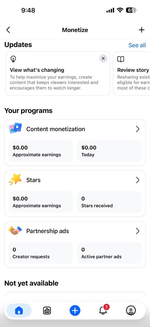This screenshot has height=327, width=150.
Task: Open the profile avatar tab
Action: tap(131, 310)
